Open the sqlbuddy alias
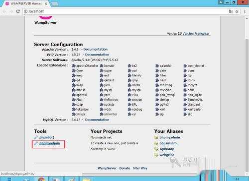Screen dimensions: 249x181 pyautogui.click(x=167, y=149)
